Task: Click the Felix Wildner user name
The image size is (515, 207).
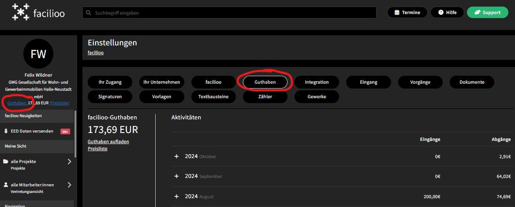Action: [x=38, y=75]
